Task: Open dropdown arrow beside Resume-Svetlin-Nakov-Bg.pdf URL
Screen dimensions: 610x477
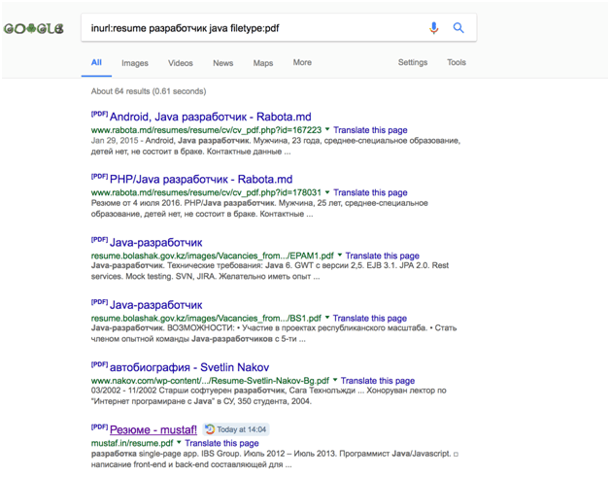Action: coord(335,381)
